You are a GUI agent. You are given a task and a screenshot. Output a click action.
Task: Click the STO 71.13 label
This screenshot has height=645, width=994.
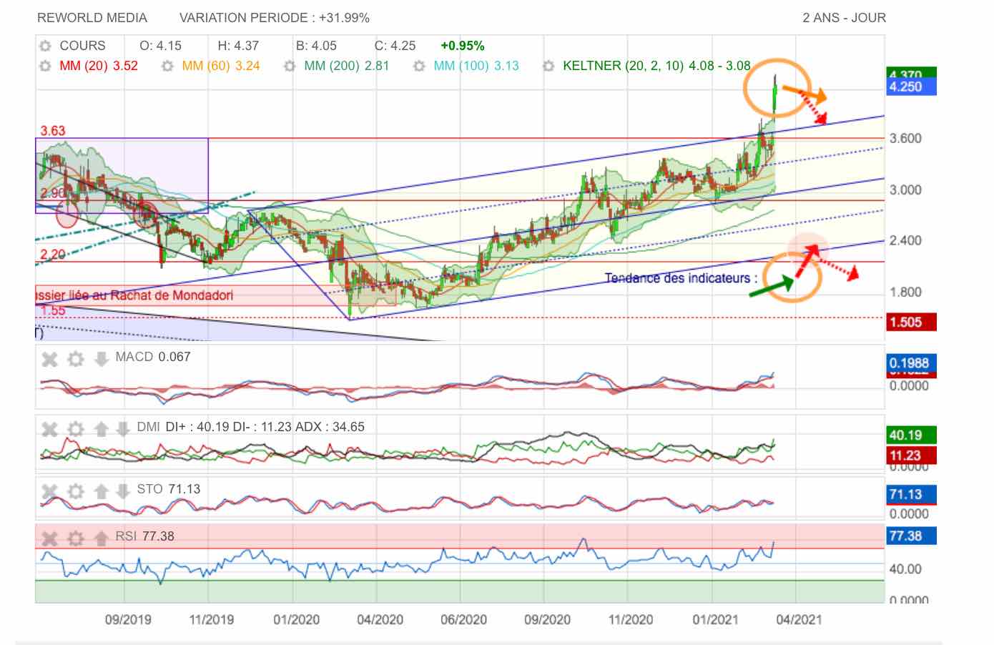[169, 489]
